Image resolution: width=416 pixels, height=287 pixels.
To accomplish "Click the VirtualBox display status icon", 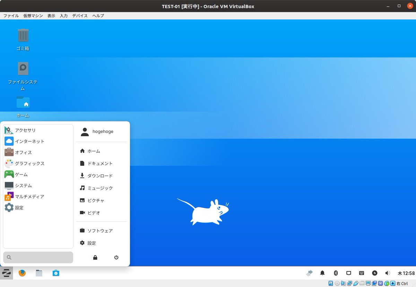I will tap(368, 283).
